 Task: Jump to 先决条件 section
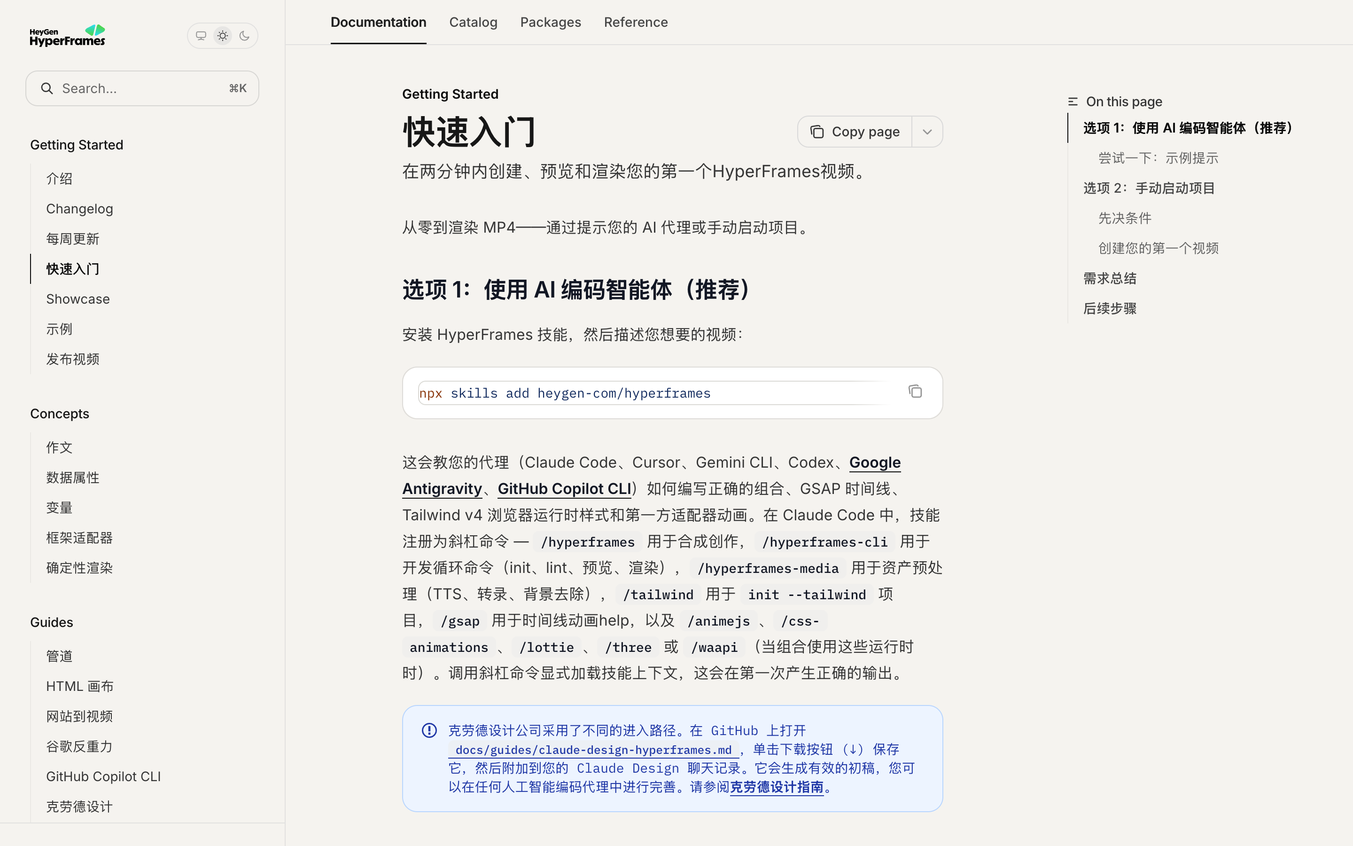point(1124,218)
